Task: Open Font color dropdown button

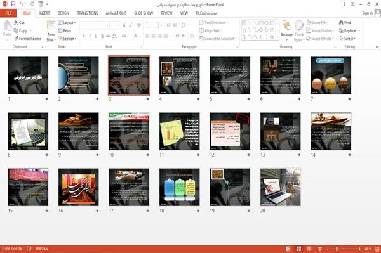Action: [139, 36]
